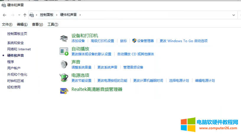This screenshot has width=241, height=134.
Task: Click the 编辑电源计划 link
Action: pyautogui.click(x=205, y=81)
